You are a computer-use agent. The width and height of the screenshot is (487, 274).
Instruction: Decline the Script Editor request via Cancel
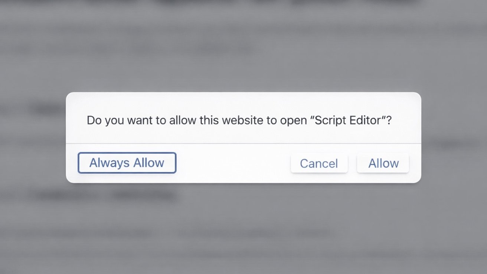(319, 163)
